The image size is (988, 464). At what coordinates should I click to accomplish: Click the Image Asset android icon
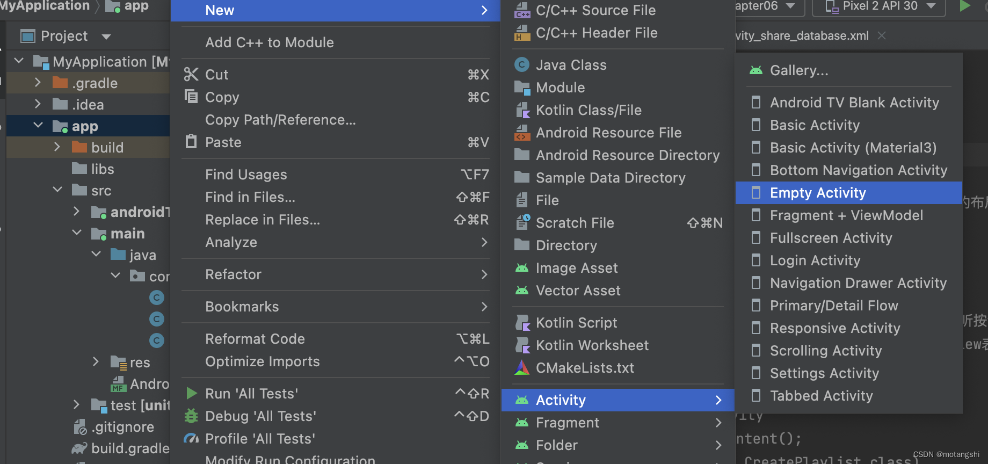pyautogui.click(x=521, y=268)
